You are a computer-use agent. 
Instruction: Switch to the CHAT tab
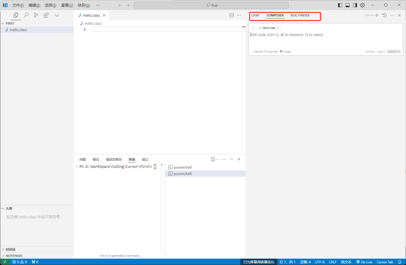coord(255,15)
